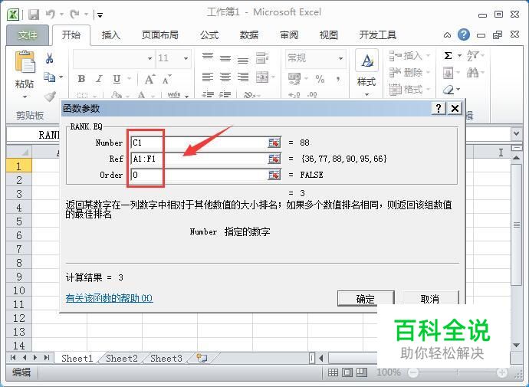Expand the Paste options arrow
This screenshot has height=387, width=529.
pos(25,97)
